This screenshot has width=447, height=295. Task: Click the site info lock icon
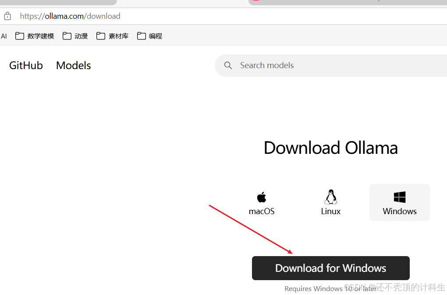click(7, 16)
